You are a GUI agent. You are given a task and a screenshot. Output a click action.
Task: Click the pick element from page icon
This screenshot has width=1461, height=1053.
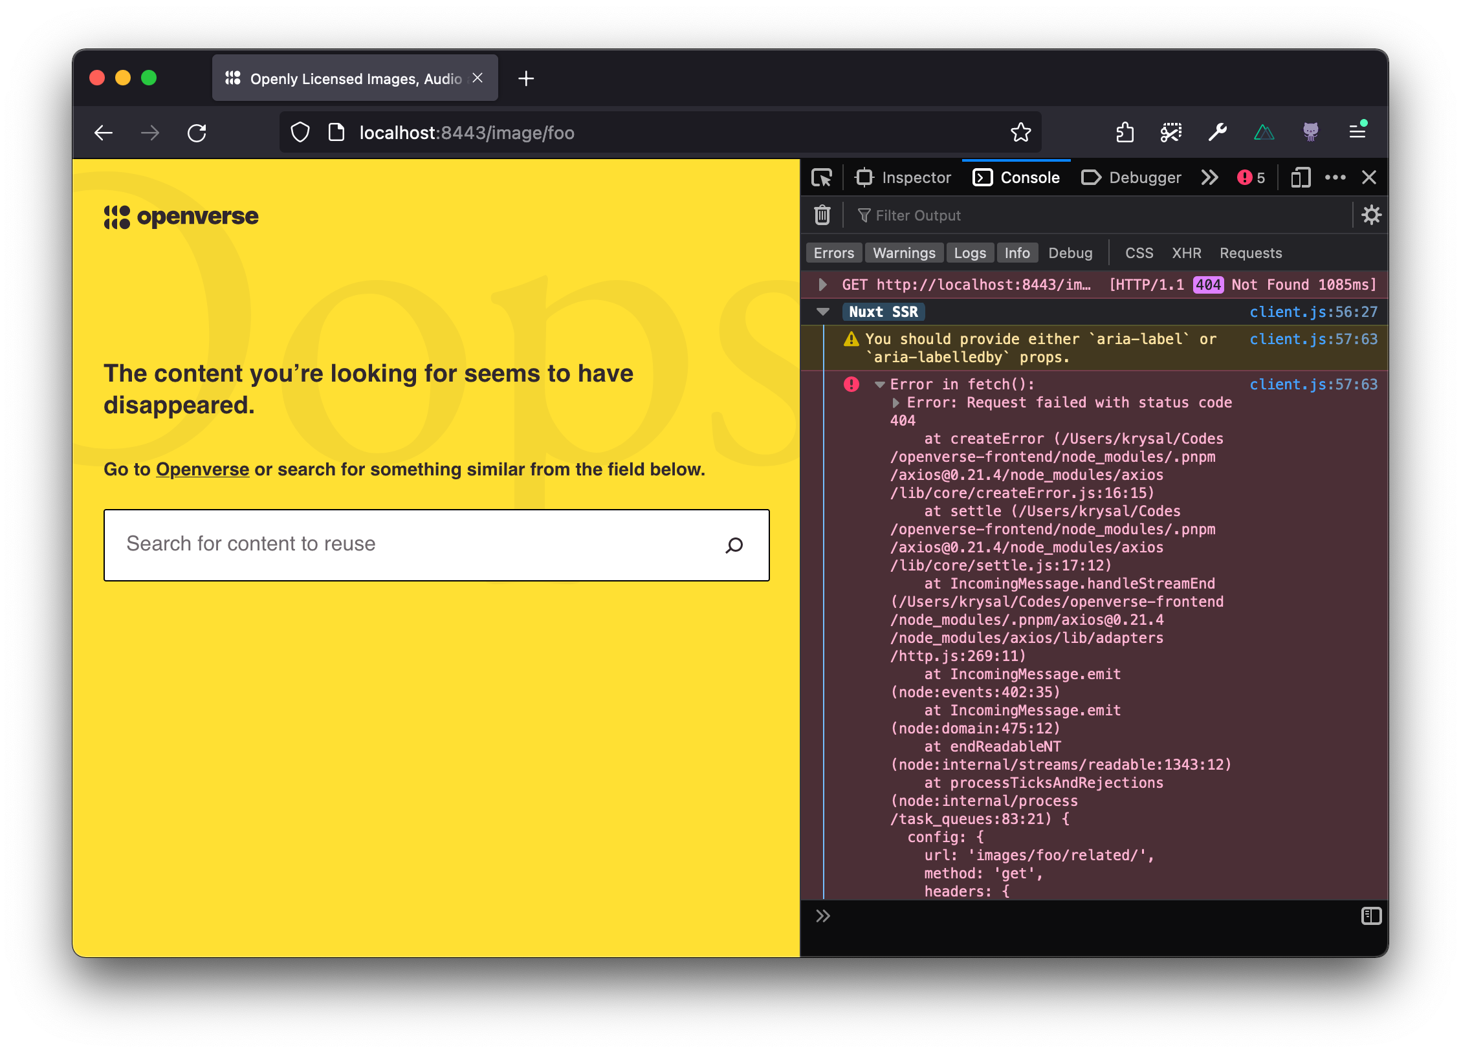click(x=822, y=177)
